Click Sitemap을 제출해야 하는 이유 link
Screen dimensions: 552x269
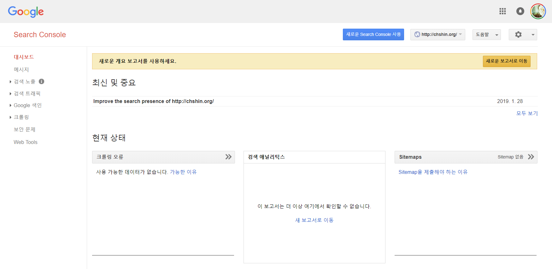433,172
